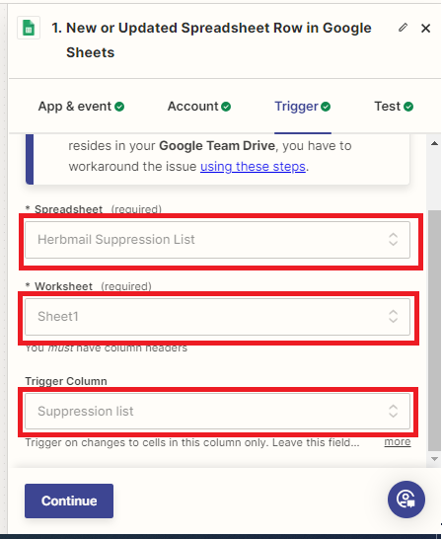
Task: Switch to the Account tab
Action: [x=199, y=107]
